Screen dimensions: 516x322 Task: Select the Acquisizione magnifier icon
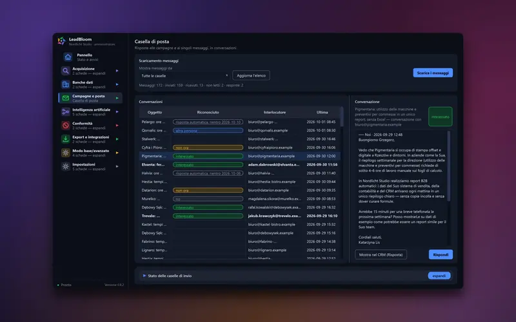point(66,71)
